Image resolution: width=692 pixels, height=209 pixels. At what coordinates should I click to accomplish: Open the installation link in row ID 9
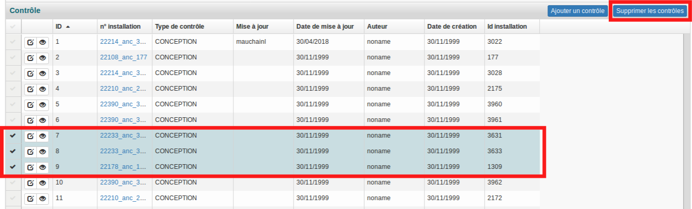(x=123, y=167)
